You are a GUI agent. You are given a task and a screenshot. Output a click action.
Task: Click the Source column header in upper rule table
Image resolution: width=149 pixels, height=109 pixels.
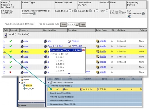click(x=31, y=30)
